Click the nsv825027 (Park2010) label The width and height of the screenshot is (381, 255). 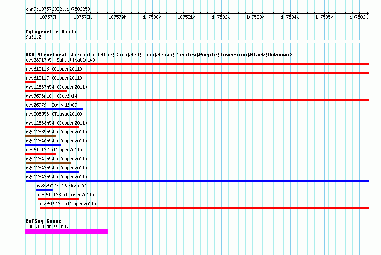coord(61,186)
